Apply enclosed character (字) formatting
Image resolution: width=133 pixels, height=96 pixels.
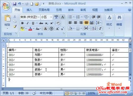51,29
